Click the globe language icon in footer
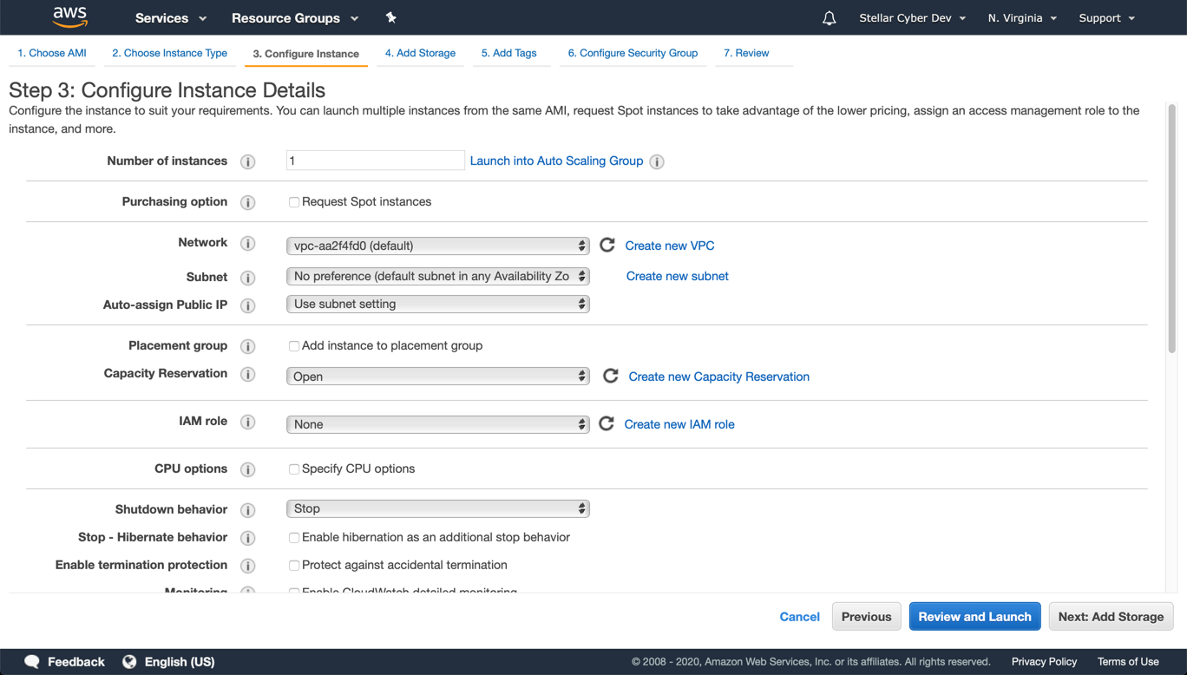 [129, 662]
